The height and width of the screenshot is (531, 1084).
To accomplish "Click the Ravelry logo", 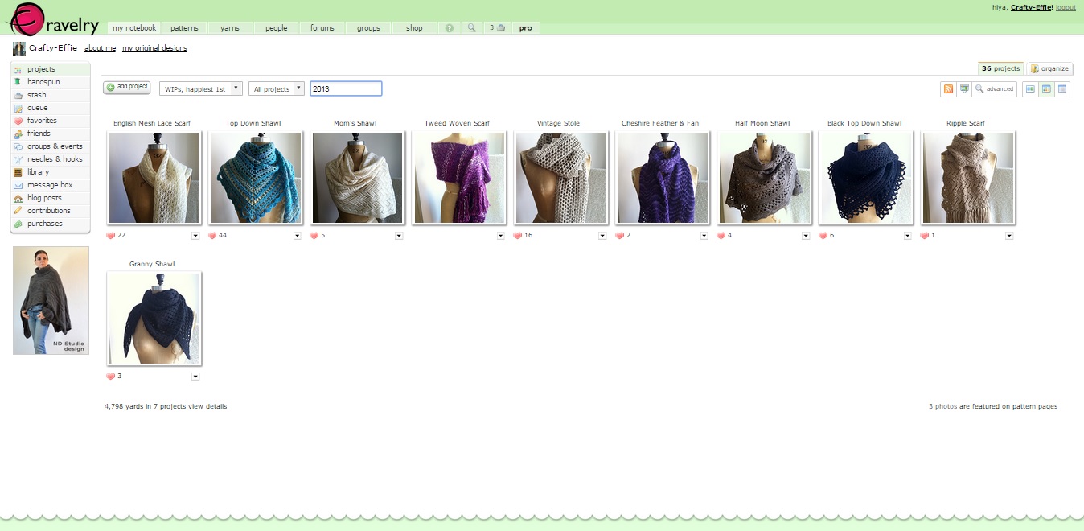I will pos(52,19).
